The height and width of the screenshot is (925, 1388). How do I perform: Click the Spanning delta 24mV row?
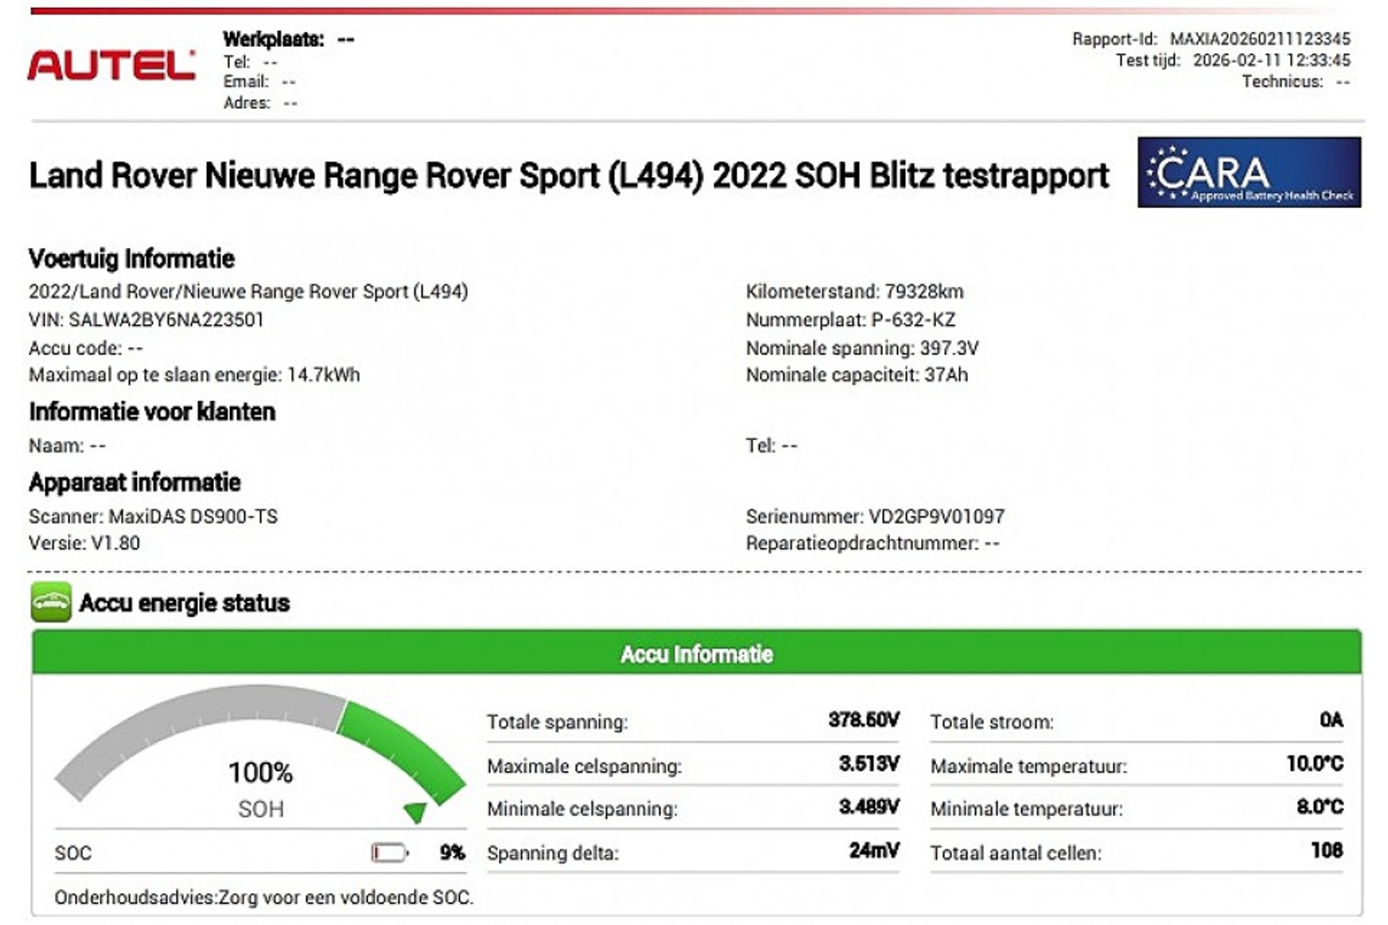pos(693,853)
